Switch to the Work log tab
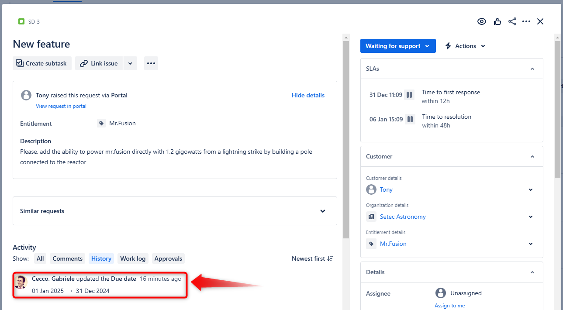This screenshot has height=310, width=563. 133,258
